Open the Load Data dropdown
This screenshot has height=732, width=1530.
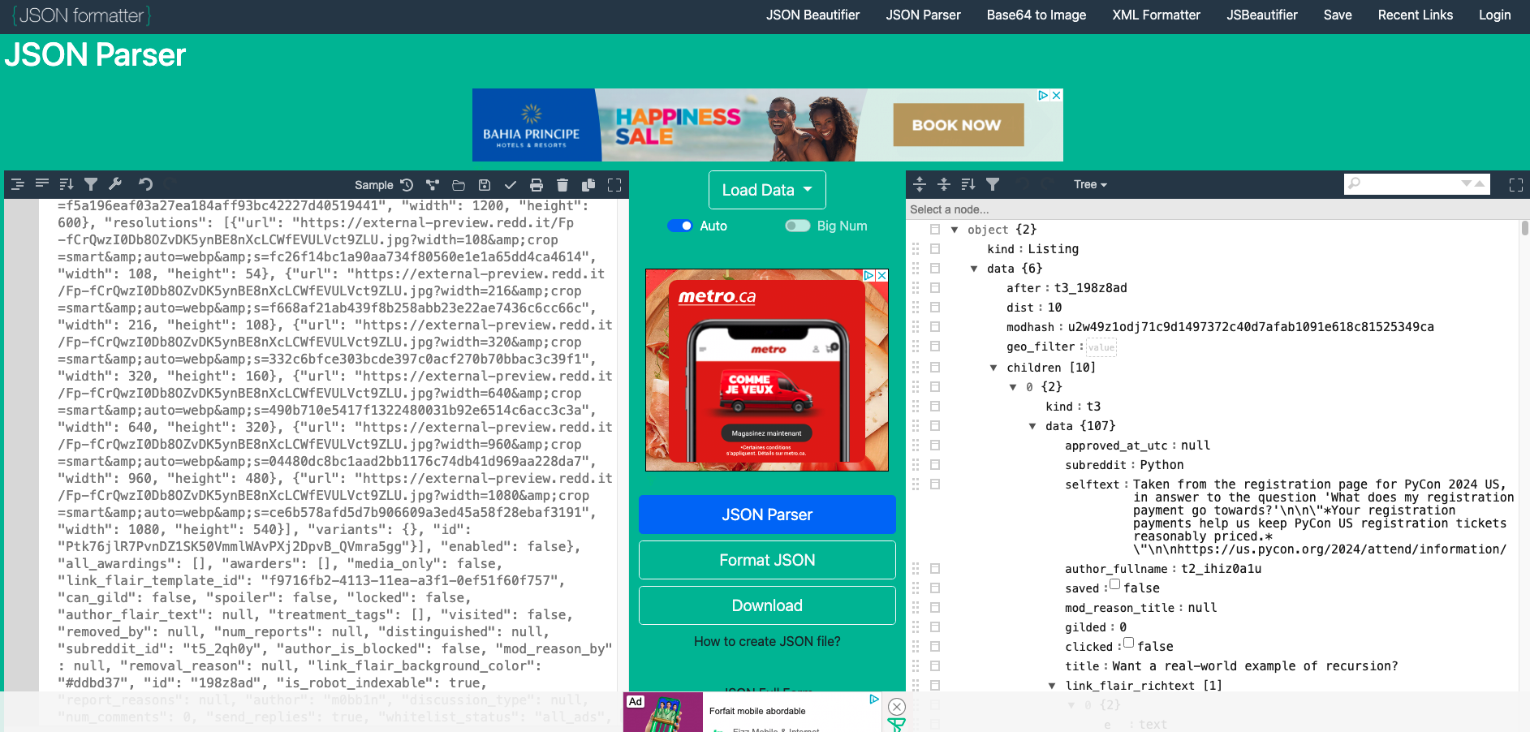[766, 189]
